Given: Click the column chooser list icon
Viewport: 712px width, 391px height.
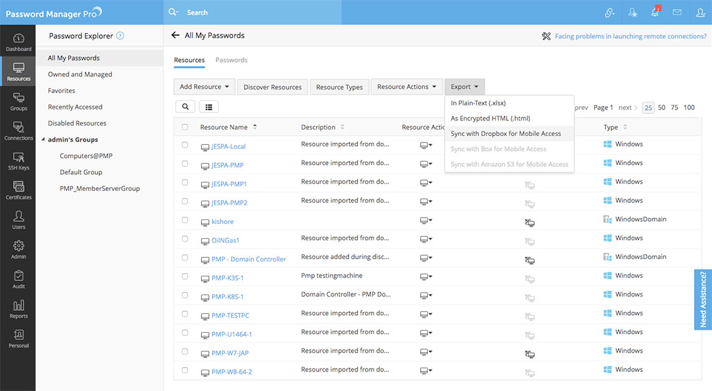Looking at the screenshot, I should [209, 107].
